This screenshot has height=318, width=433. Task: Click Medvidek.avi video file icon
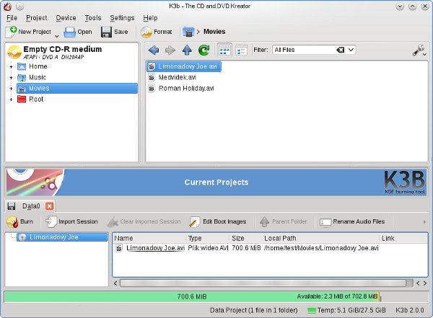(x=152, y=78)
